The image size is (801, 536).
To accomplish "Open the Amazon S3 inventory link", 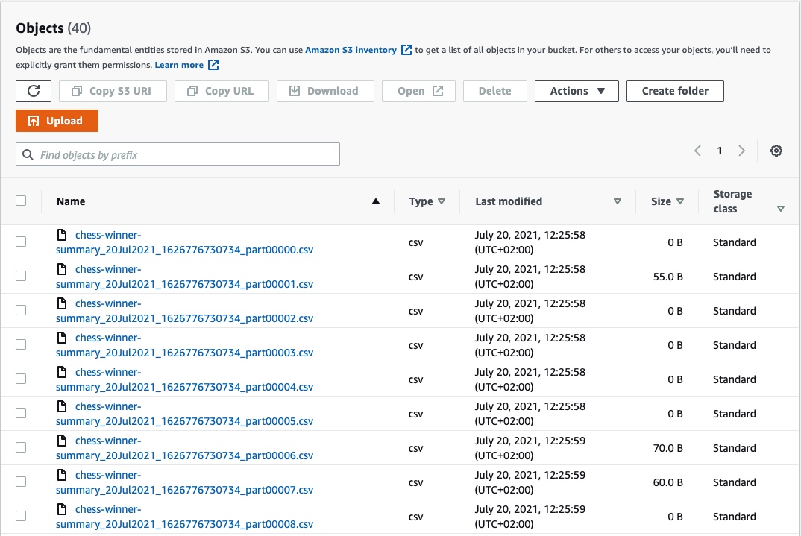I will pos(352,49).
